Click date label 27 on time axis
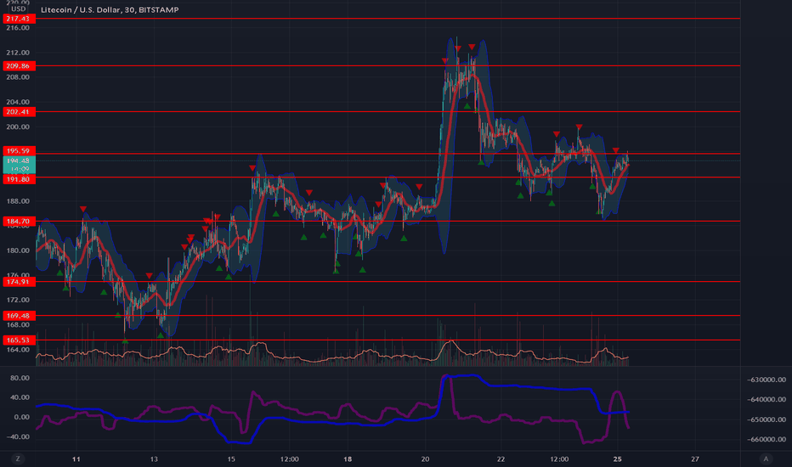This screenshot has height=467, width=792. (x=695, y=459)
